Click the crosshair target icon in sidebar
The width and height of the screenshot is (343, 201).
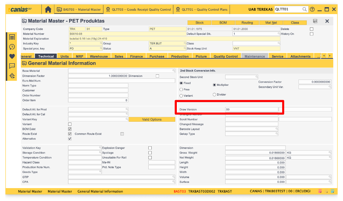pyautogui.click(x=12, y=76)
